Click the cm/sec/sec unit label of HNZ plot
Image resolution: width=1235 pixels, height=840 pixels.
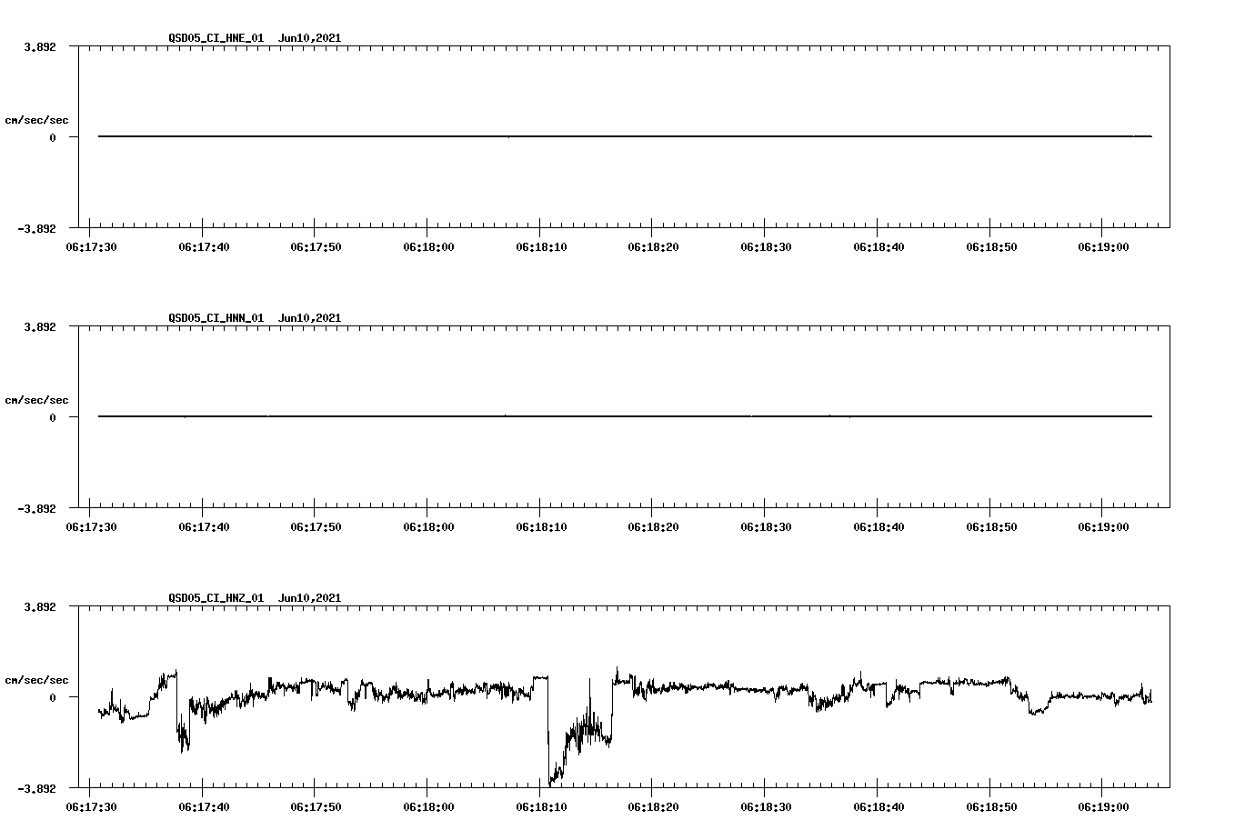click(36, 680)
